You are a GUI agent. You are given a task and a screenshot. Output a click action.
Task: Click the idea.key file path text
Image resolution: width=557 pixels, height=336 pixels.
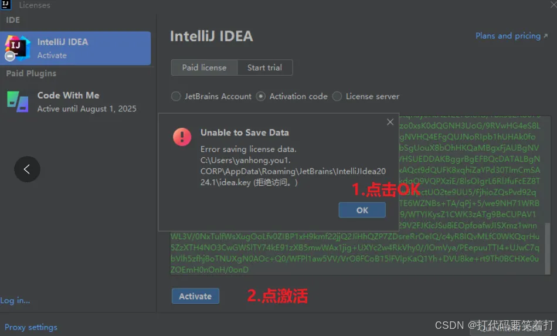[x=293, y=171]
